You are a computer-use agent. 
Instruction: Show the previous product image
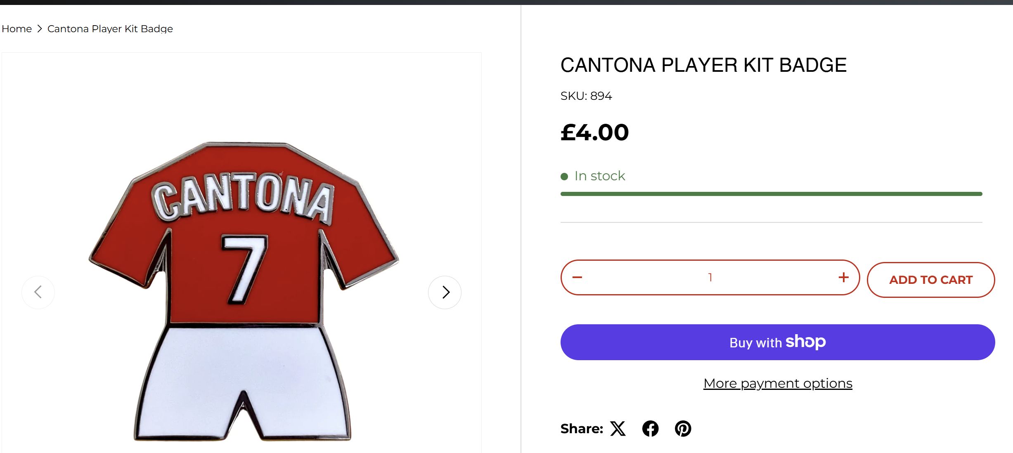pos(38,292)
